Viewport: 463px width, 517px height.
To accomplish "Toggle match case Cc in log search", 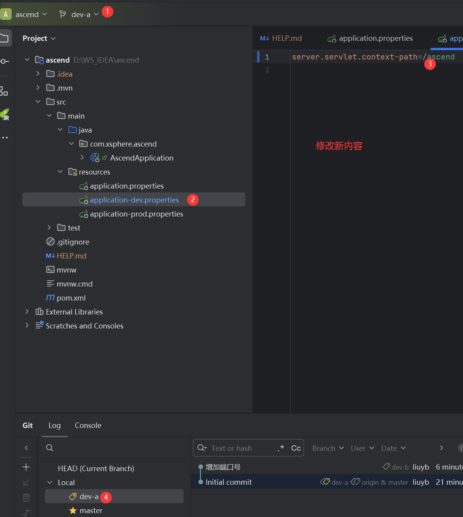I will [x=296, y=448].
